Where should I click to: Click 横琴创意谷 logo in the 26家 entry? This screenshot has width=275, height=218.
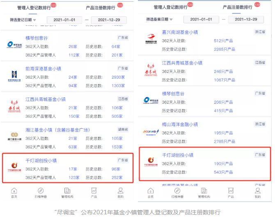coord(14,45)
